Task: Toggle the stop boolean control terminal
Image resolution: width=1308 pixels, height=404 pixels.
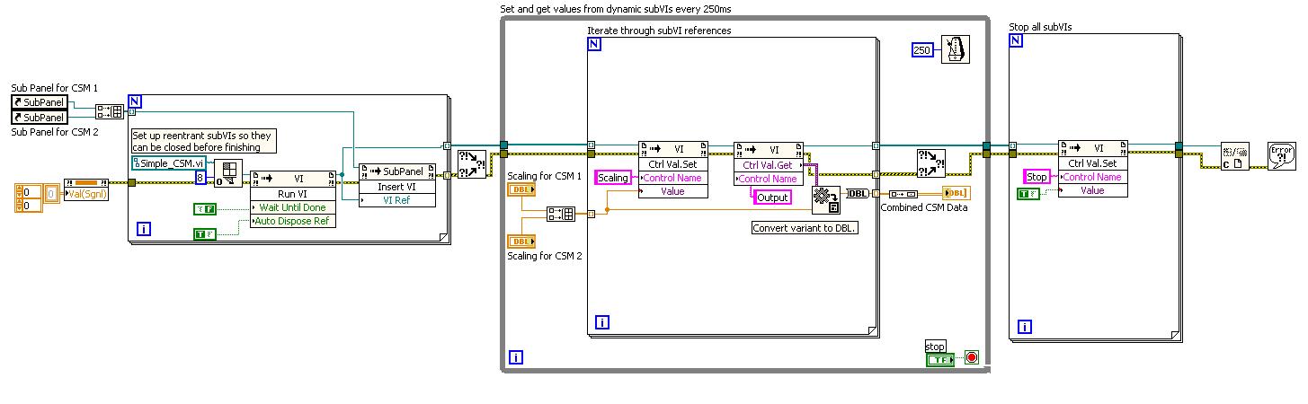Action: pyautogui.click(x=939, y=359)
